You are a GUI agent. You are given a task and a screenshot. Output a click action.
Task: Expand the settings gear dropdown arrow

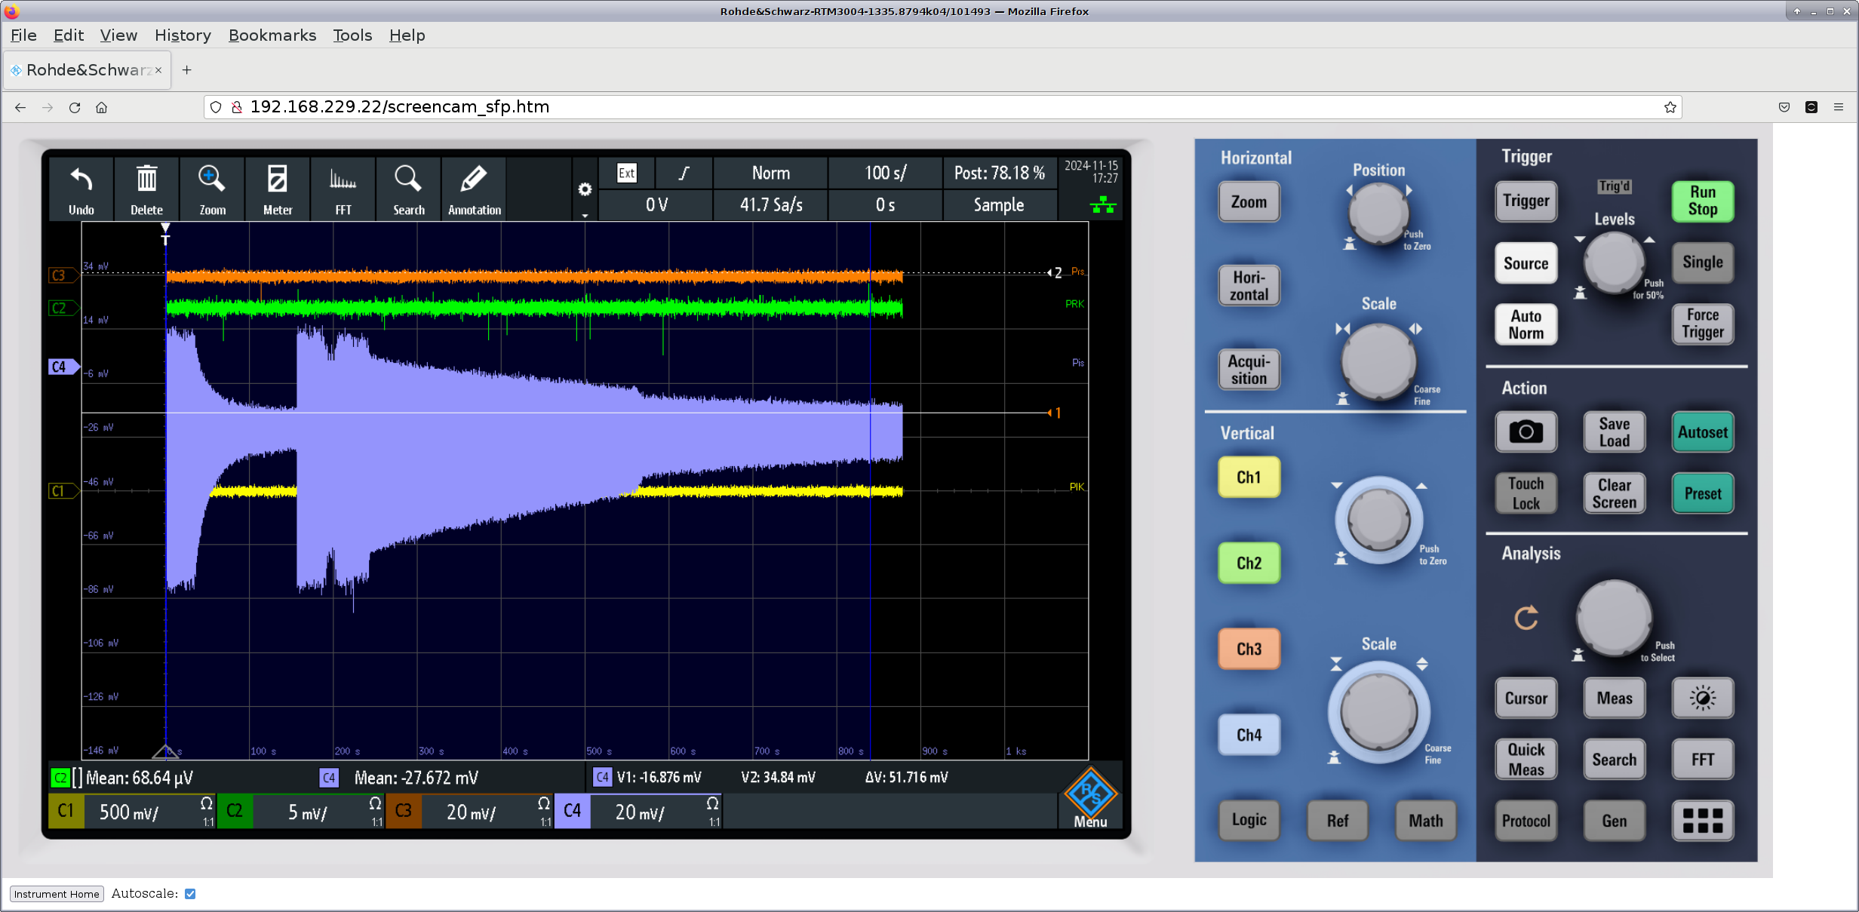coord(585,216)
